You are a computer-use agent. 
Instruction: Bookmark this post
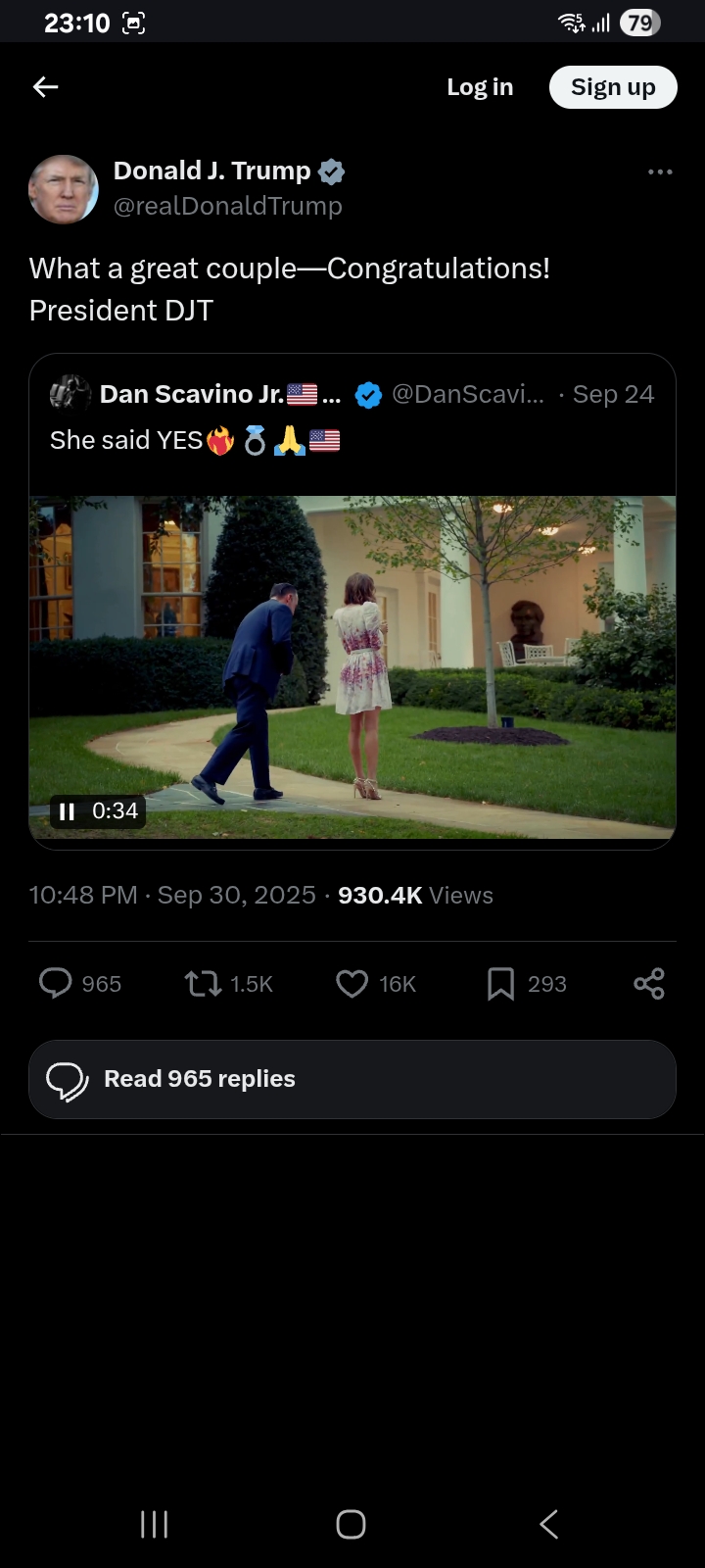[x=500, y=983]
